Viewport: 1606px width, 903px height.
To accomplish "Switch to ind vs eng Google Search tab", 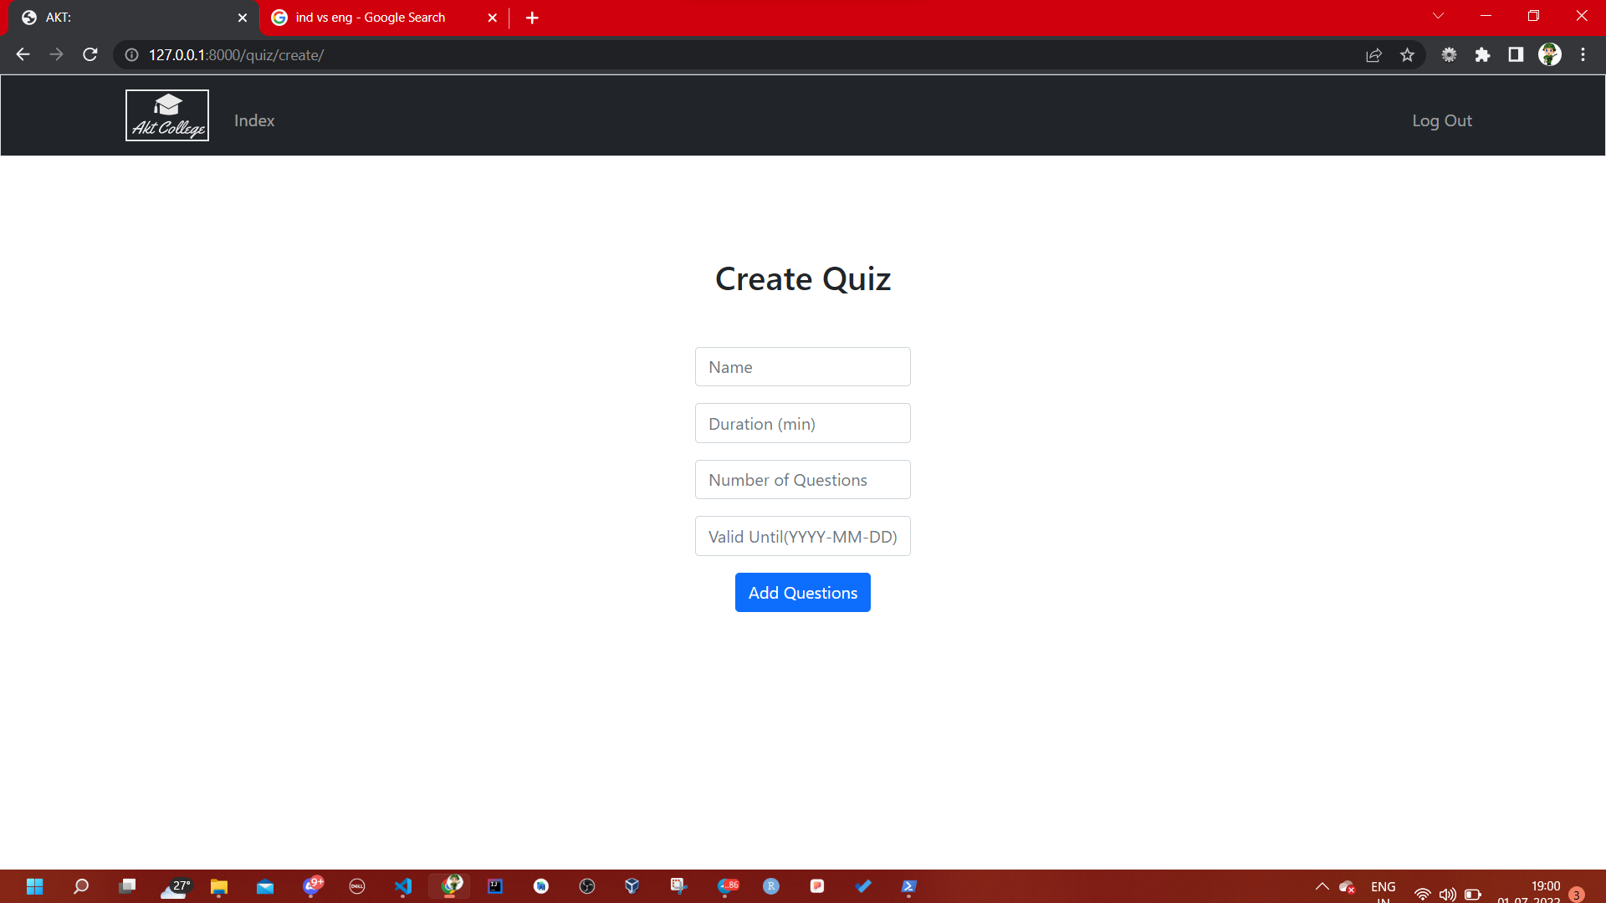I will (x=385, y=18).
